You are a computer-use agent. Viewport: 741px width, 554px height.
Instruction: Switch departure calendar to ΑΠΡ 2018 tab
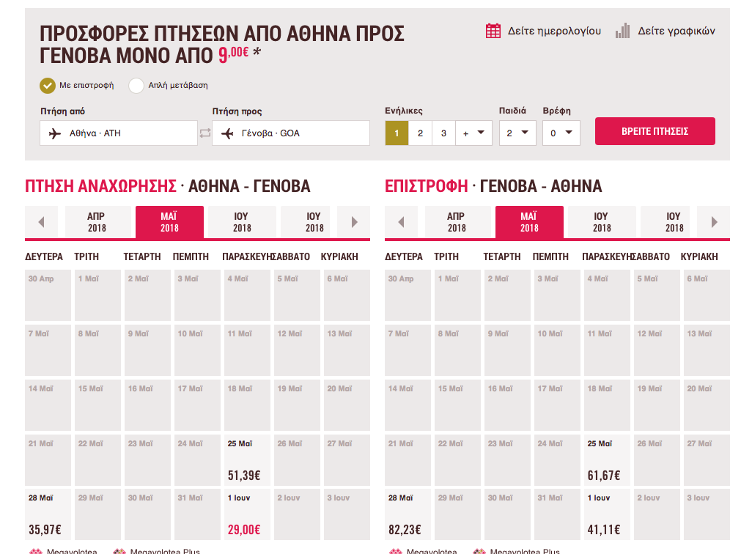coord(97,222)
